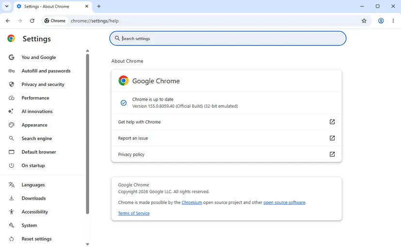
Task: Click the Google Chrome logo in About card
Action: tap(123, 81)
